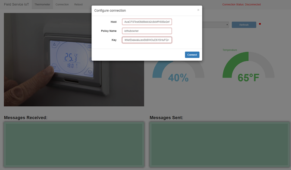This screenshot has height=170, width=291.
Task: Focus the Policy Name input field
Action: (147, 31)
